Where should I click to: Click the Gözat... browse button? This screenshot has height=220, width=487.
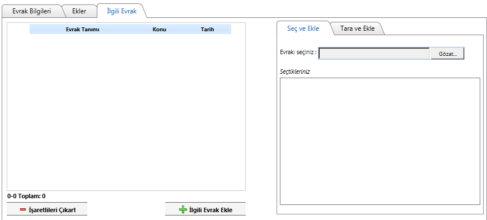click(x=448, y=54)
